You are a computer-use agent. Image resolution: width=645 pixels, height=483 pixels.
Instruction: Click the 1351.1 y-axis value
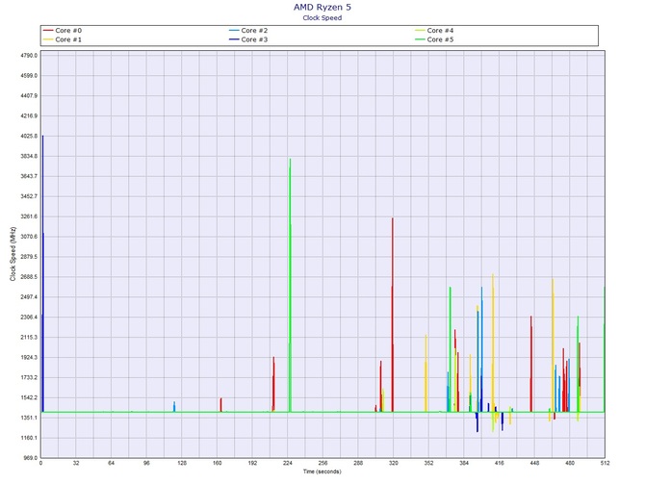(x=31, y=418)
